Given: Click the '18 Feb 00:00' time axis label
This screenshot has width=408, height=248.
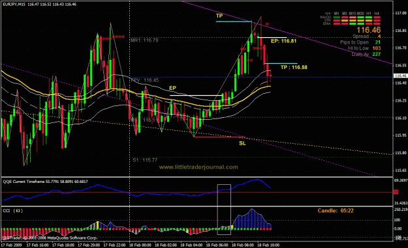Looking at the screenshot, I should tap(140, 245).
